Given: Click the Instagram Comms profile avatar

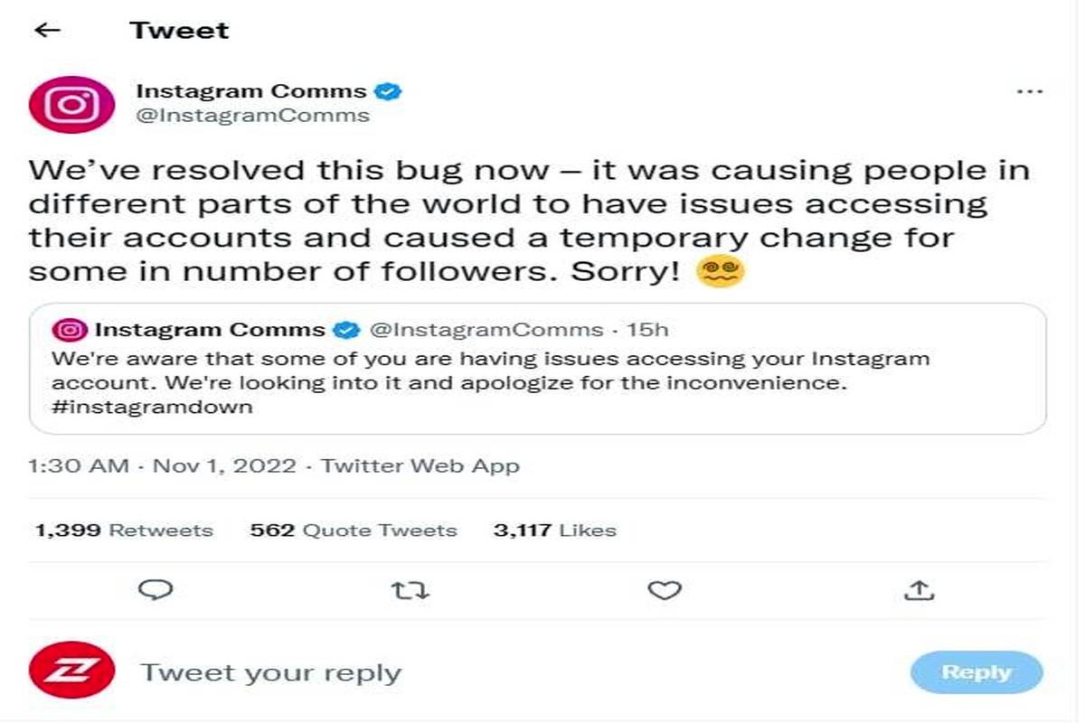Looking at the screenshot, I should tap(71, 105).
